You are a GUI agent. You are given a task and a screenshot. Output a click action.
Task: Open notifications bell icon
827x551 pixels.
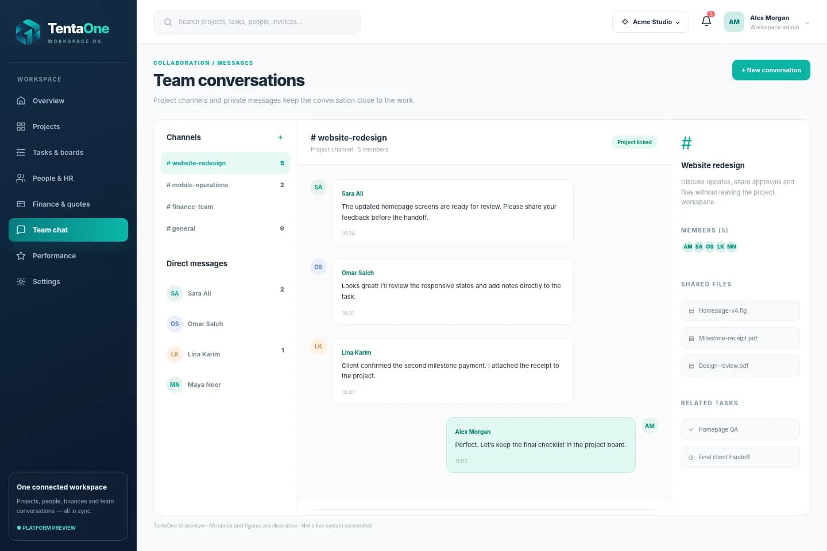706,21
